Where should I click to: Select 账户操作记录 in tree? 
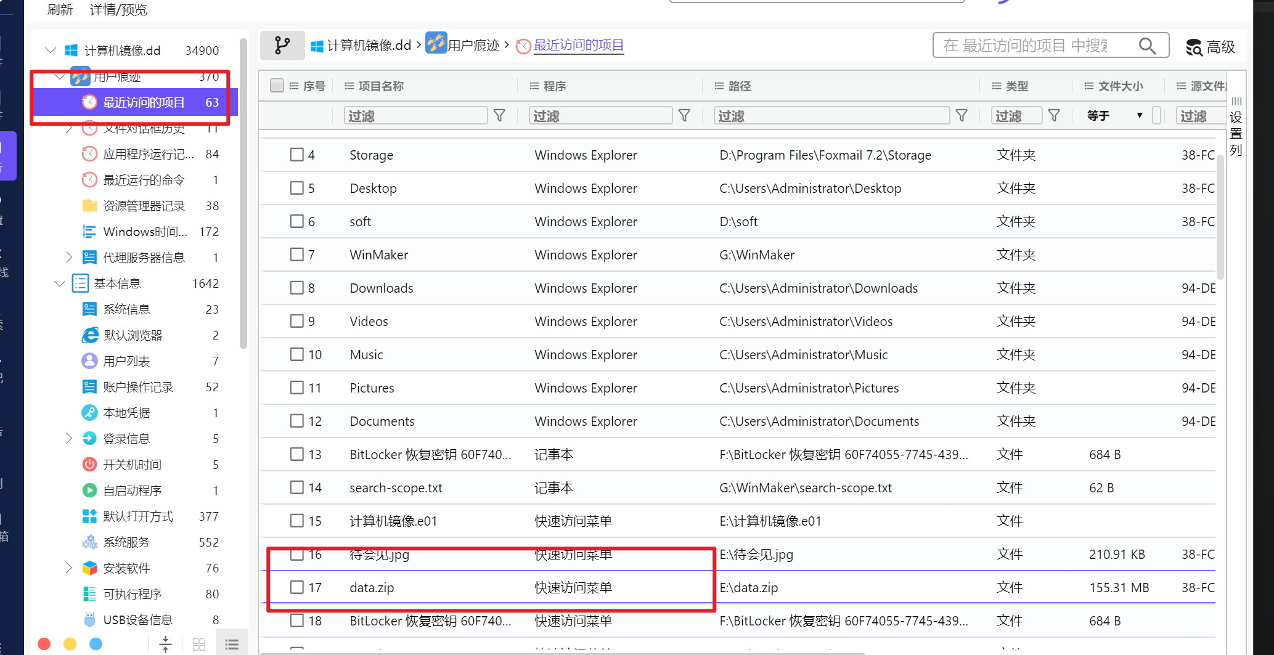coord(138,387)
